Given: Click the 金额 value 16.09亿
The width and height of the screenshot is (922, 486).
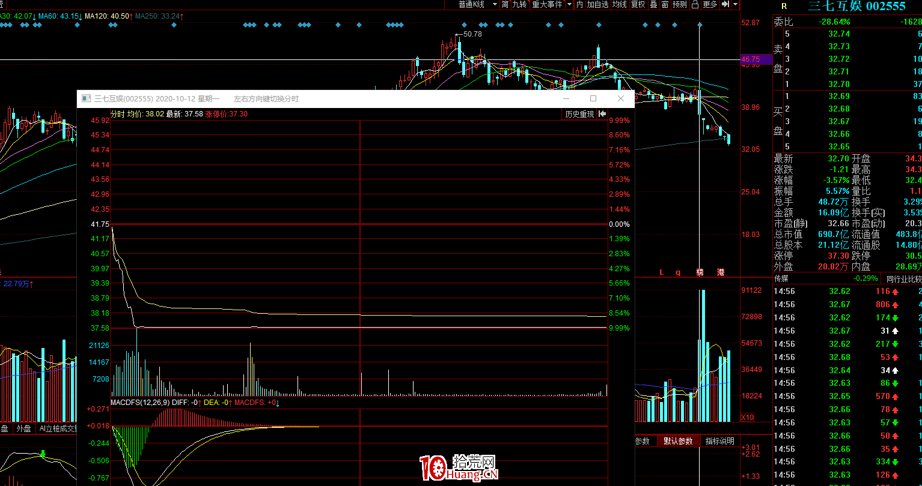Looking at the screenshot, I should [x=833, y=213].
